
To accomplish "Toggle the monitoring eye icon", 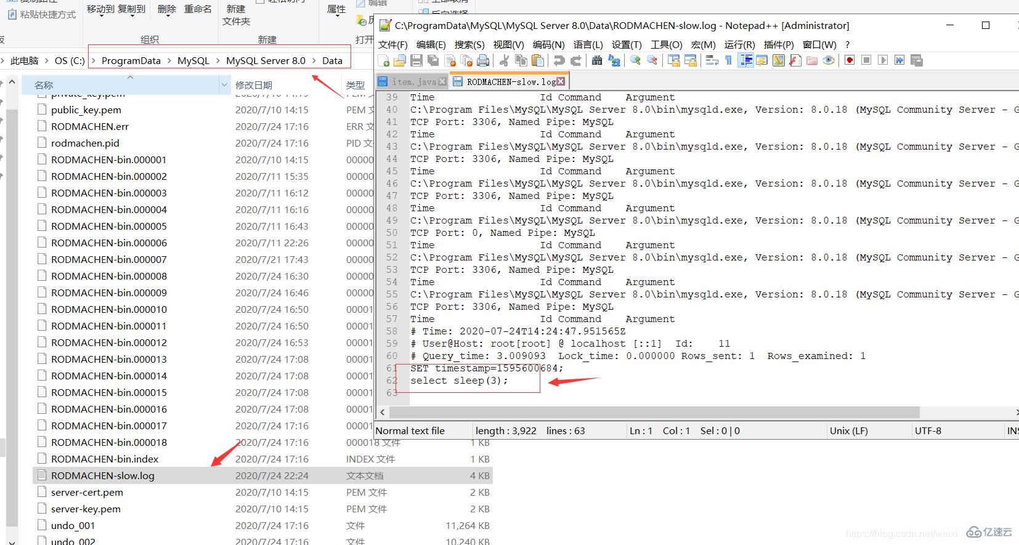I will (x=829, y=60).
